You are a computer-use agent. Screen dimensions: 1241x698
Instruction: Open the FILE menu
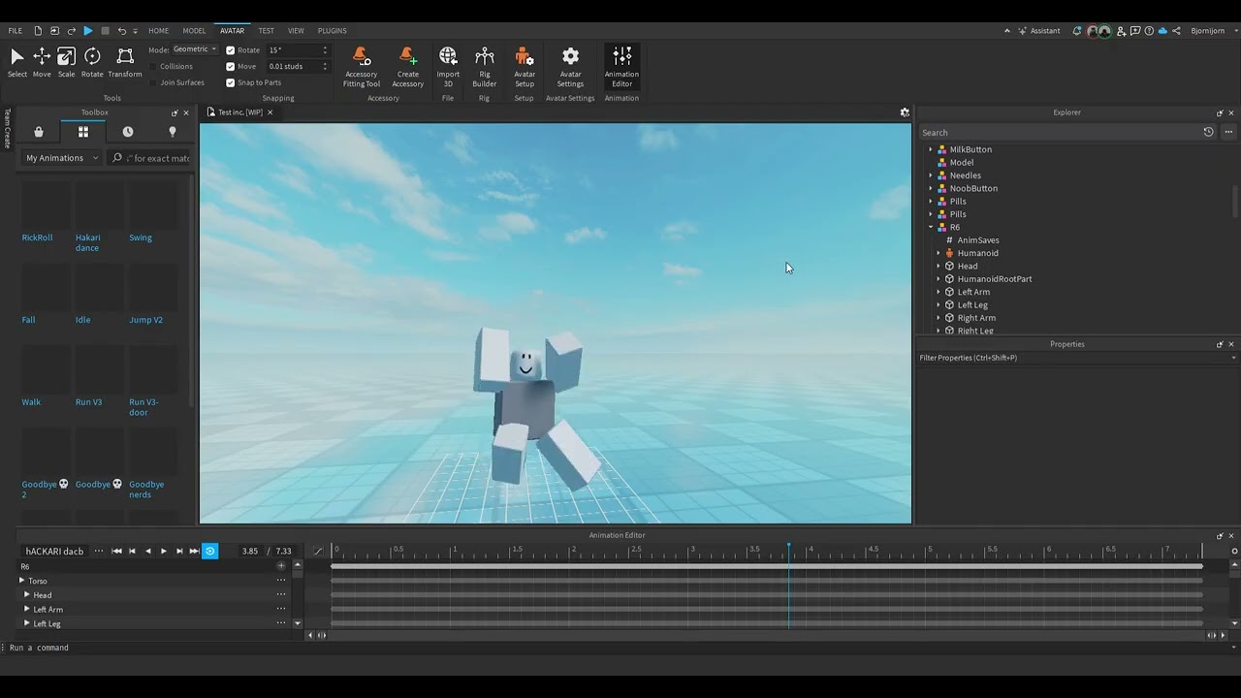click(15, 31)
